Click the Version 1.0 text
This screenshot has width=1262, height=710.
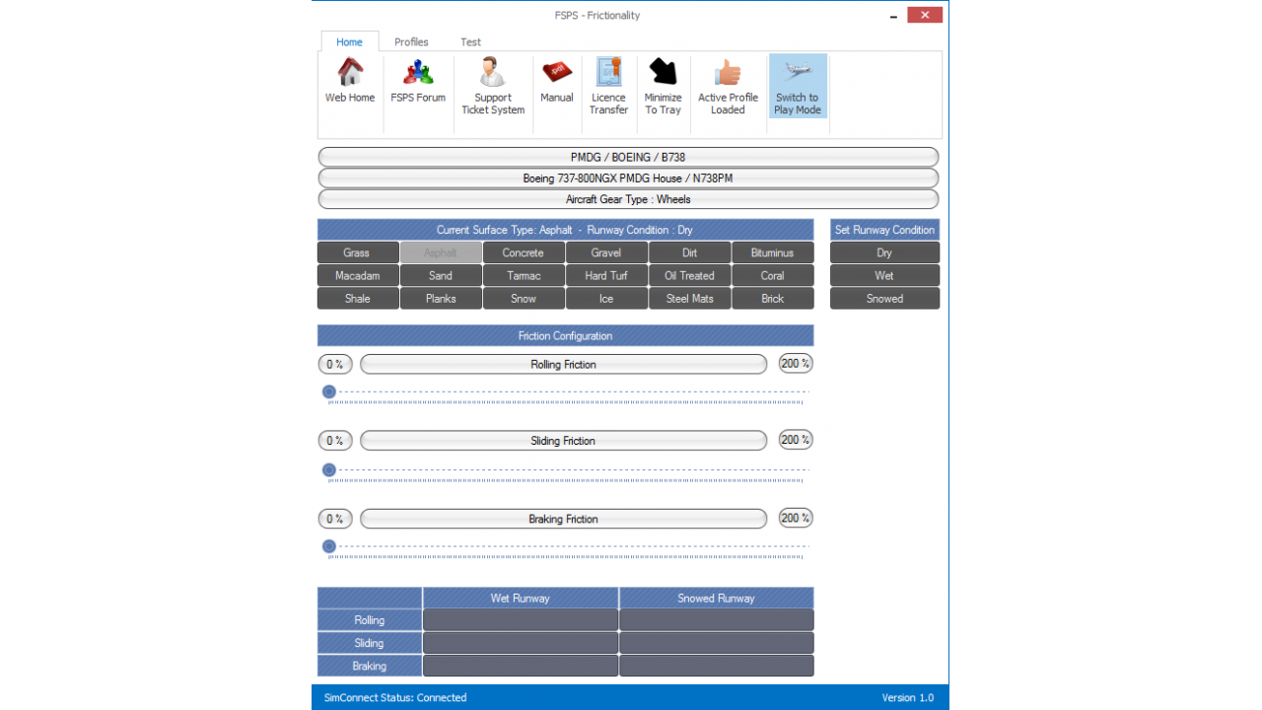point(907,697)
